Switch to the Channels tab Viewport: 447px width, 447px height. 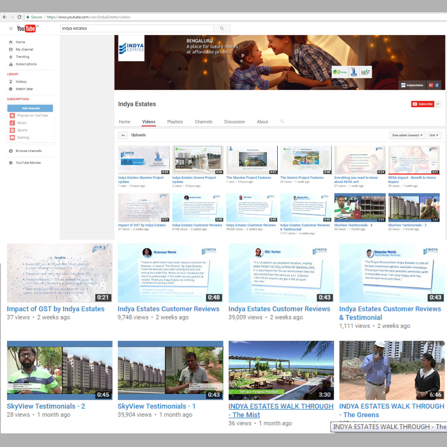coord(204,122)
